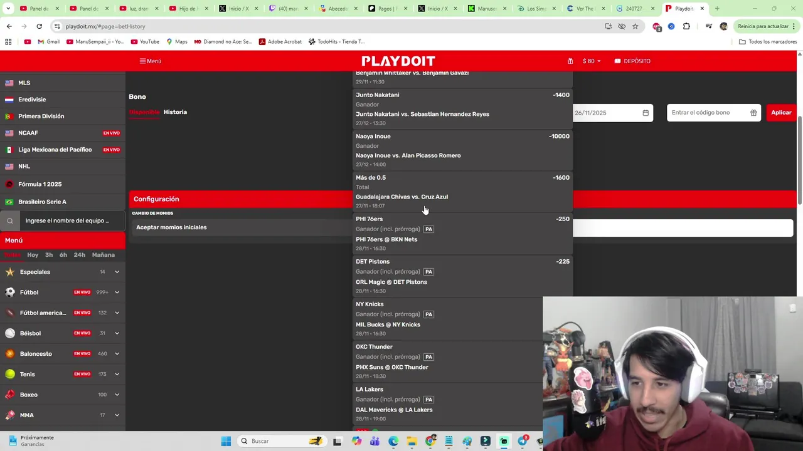Expand the Fútbol americano chevron
The image size is (803, 451).
[x=117, y=313]
